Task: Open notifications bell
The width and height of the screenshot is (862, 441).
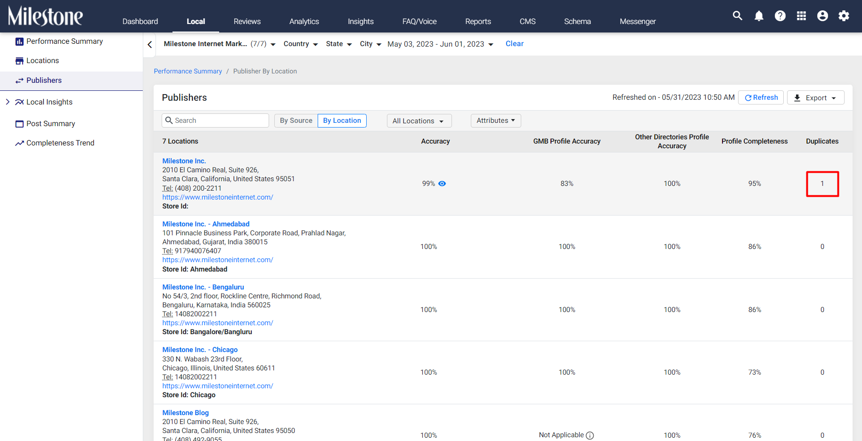Action: 759,16
